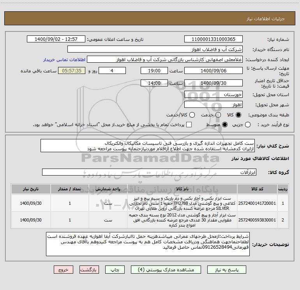Click the general description text box
The image size is (300, 290).
148,146
